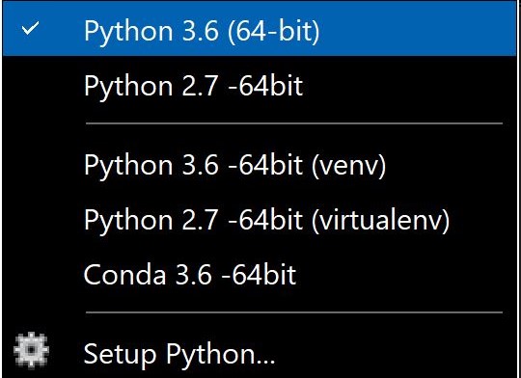
Task: Choose the entry below the first separator
Action: [260, 165]
